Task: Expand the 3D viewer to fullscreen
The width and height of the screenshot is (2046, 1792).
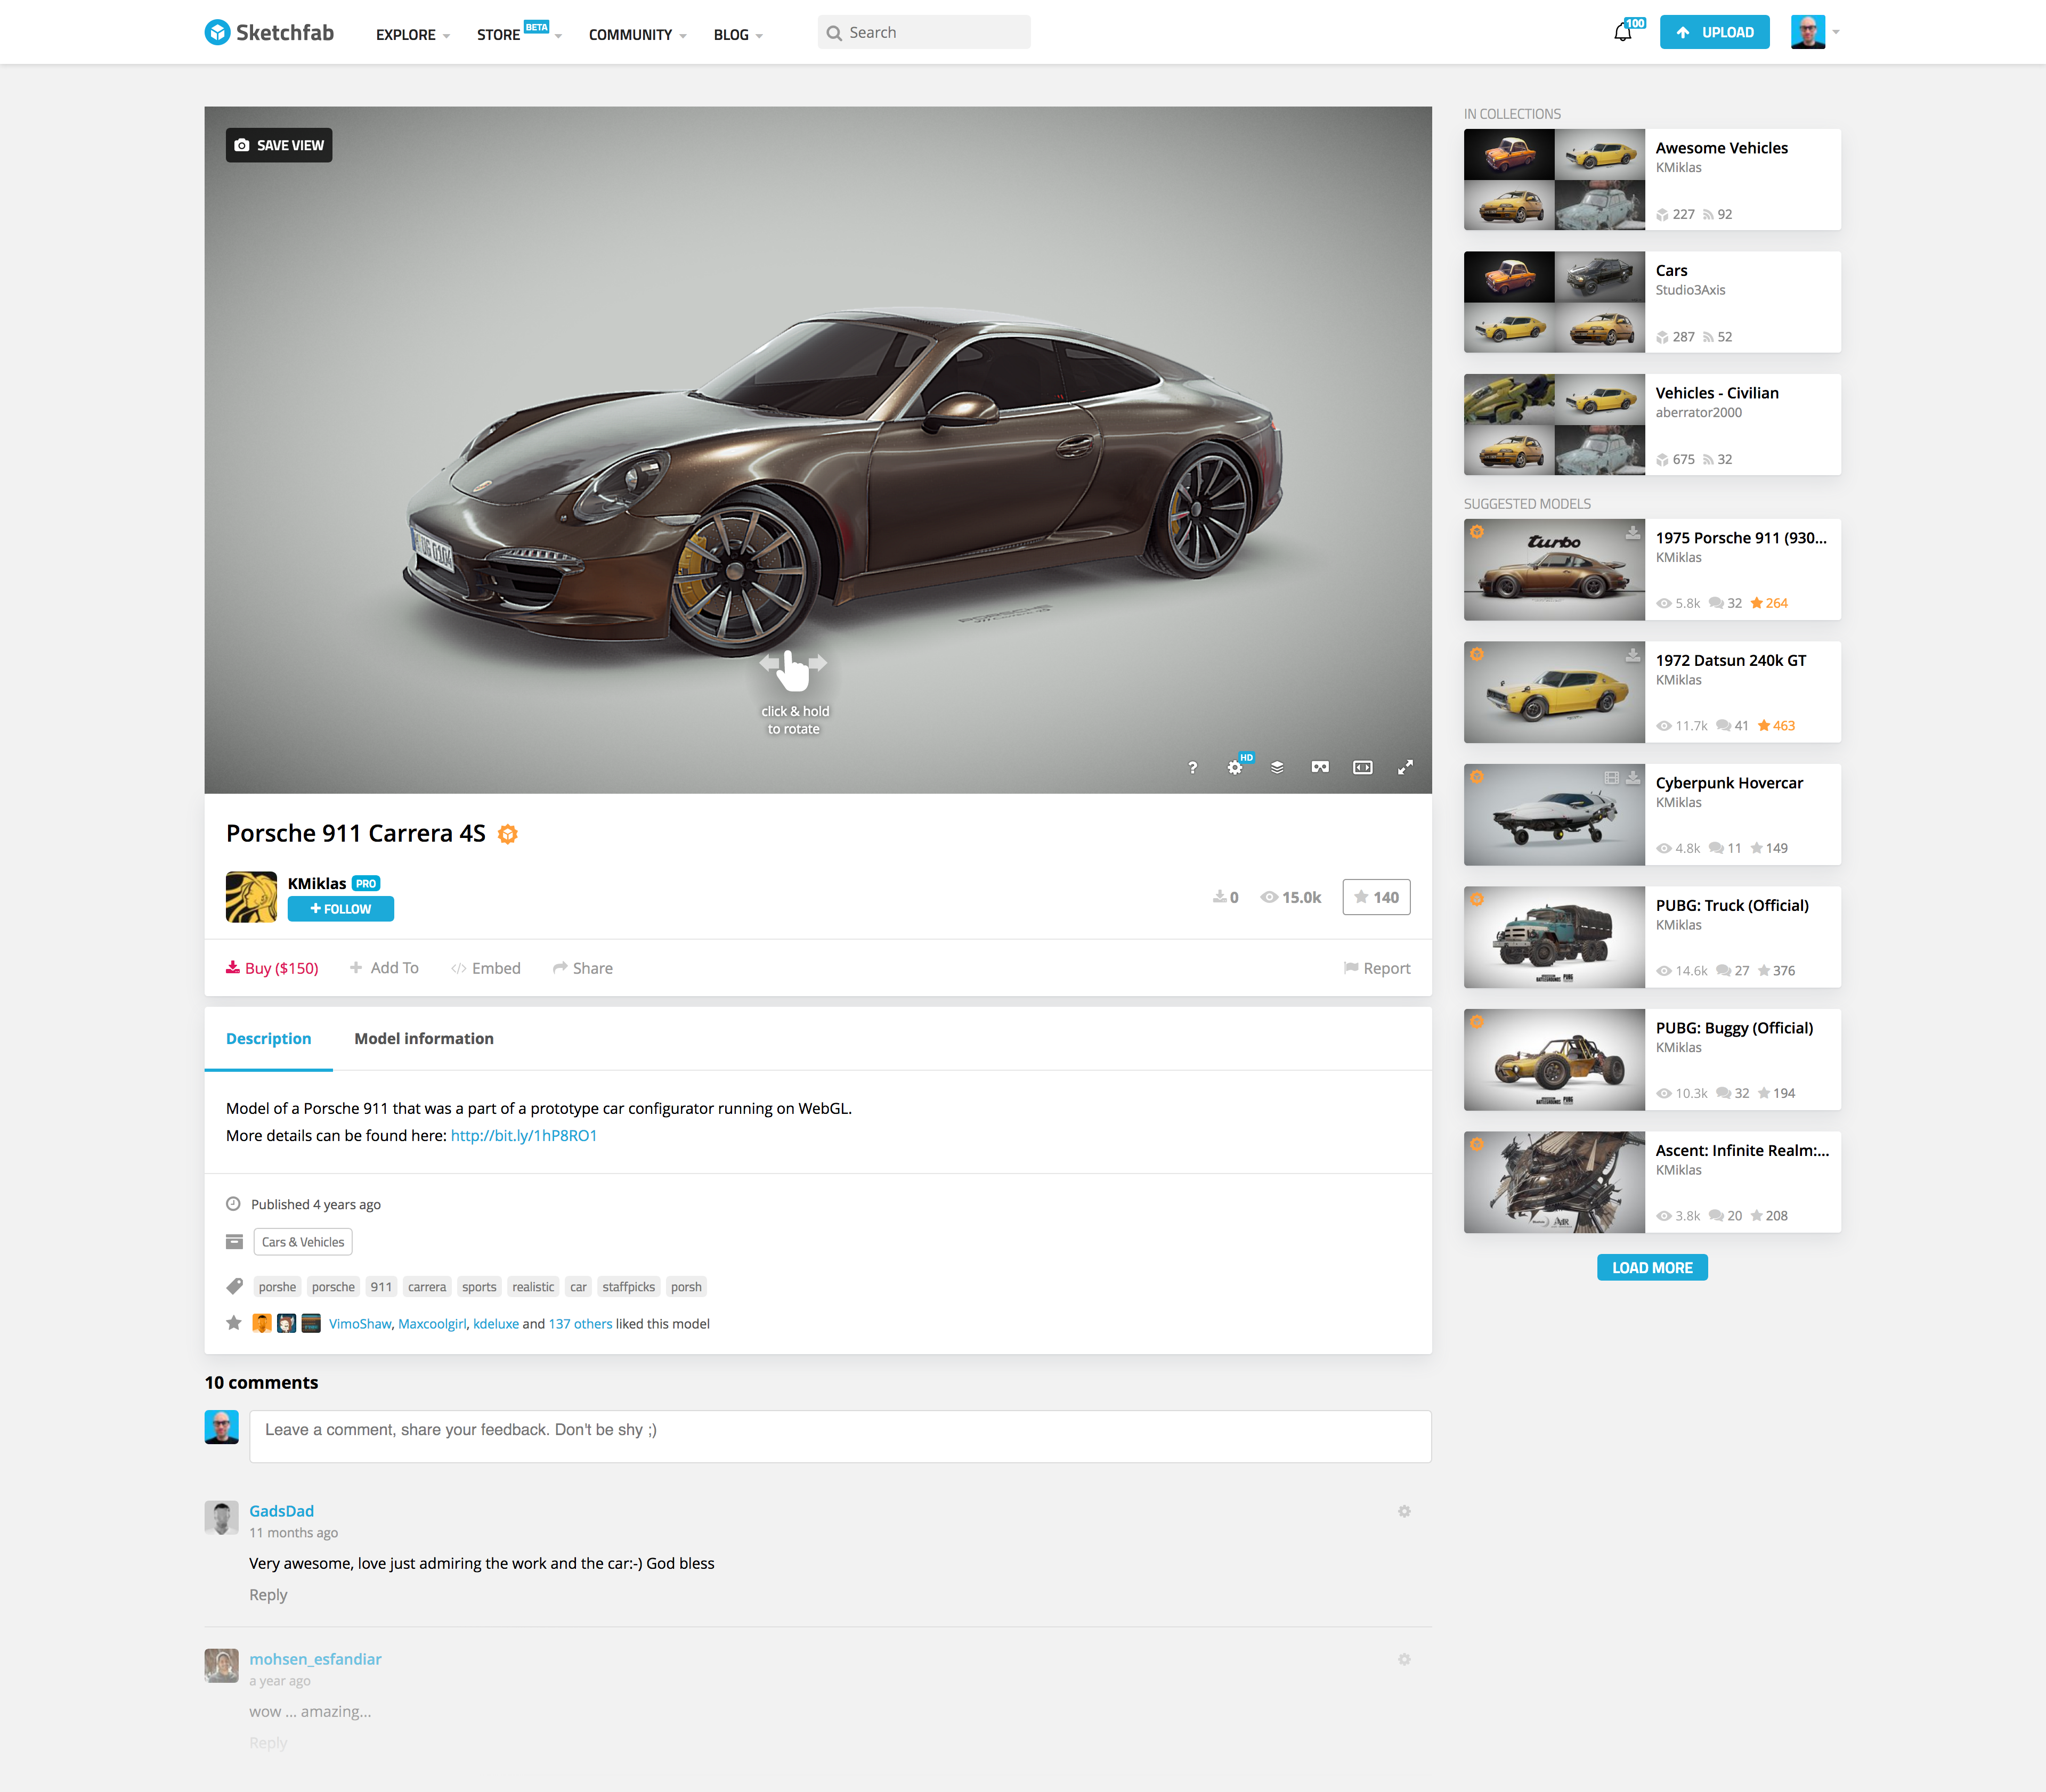Action: [x=1405, y=767]
